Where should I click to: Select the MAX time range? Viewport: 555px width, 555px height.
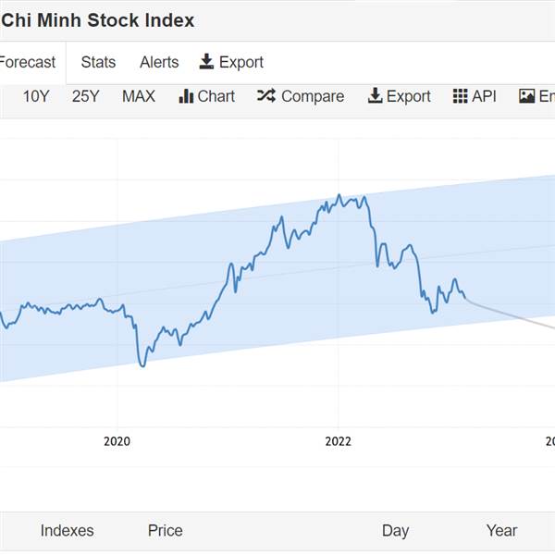tap(139, 96)
